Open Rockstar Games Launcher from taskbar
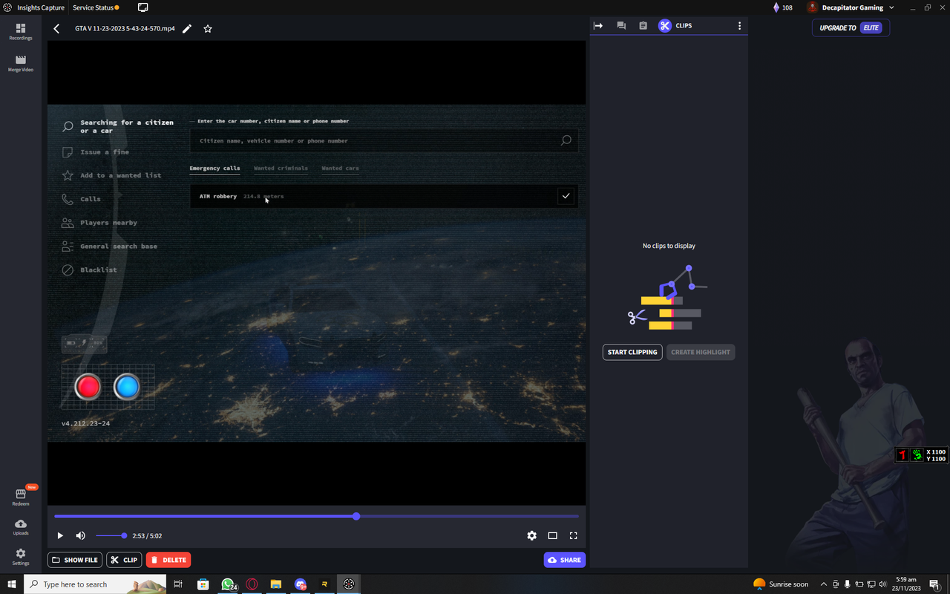950x594 pixels. click(x=324, y=584)
